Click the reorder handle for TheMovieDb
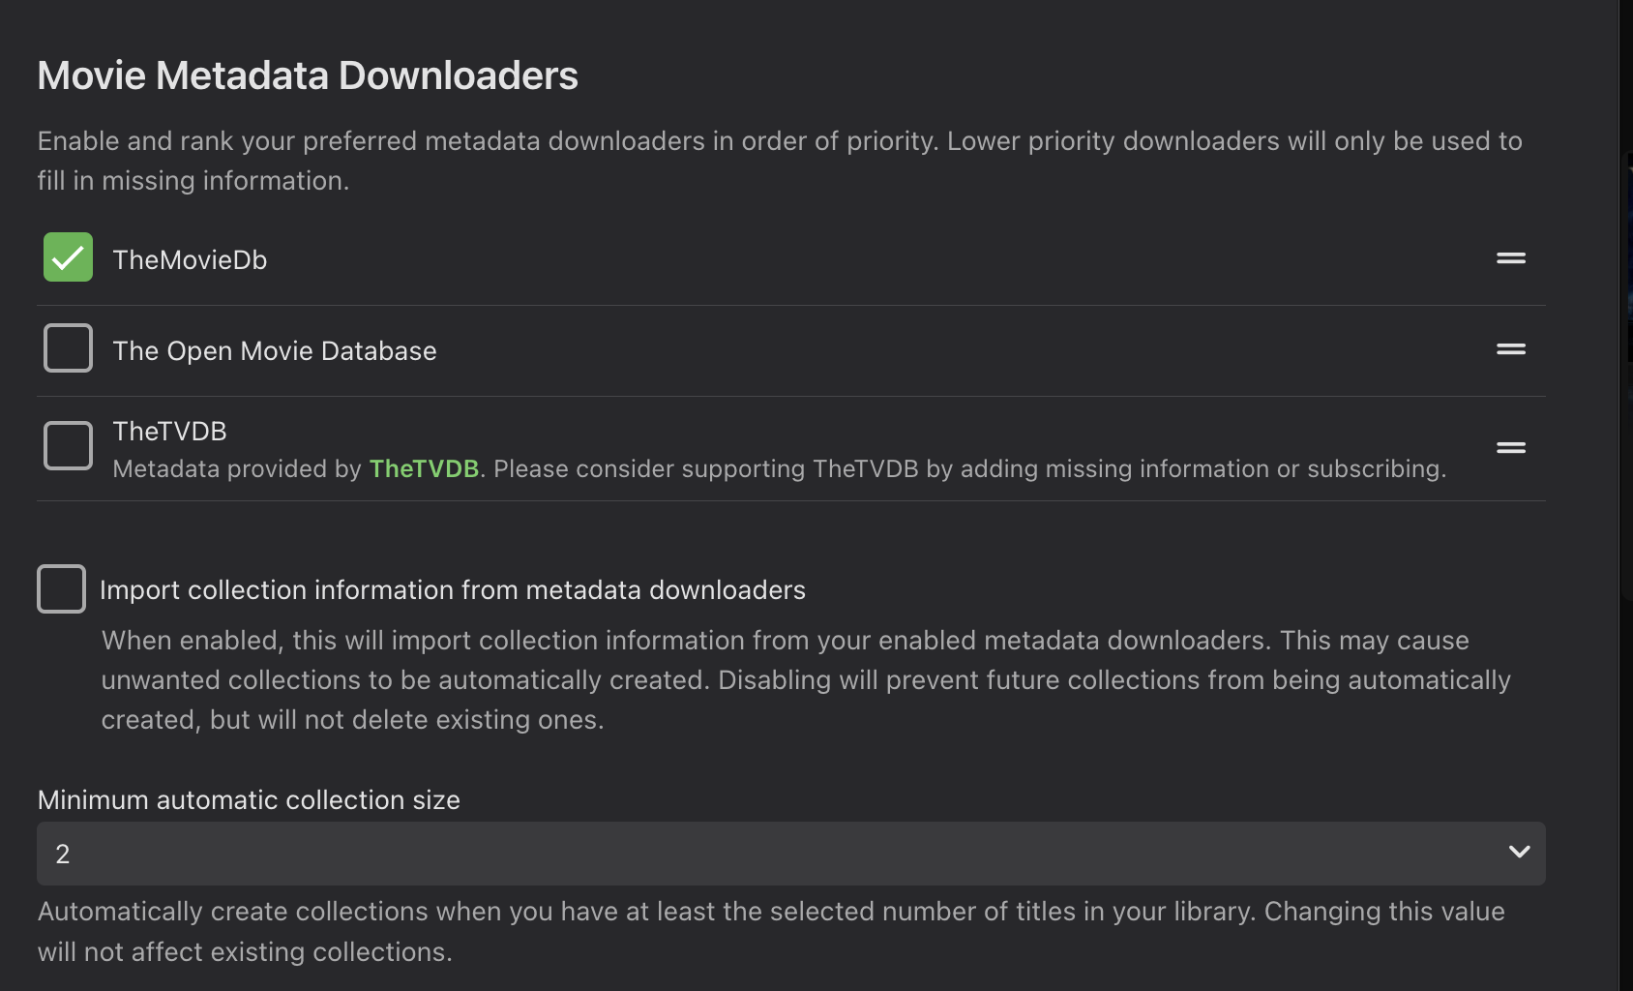Viewport: 1633px width, 991px height. [1510, 258]
